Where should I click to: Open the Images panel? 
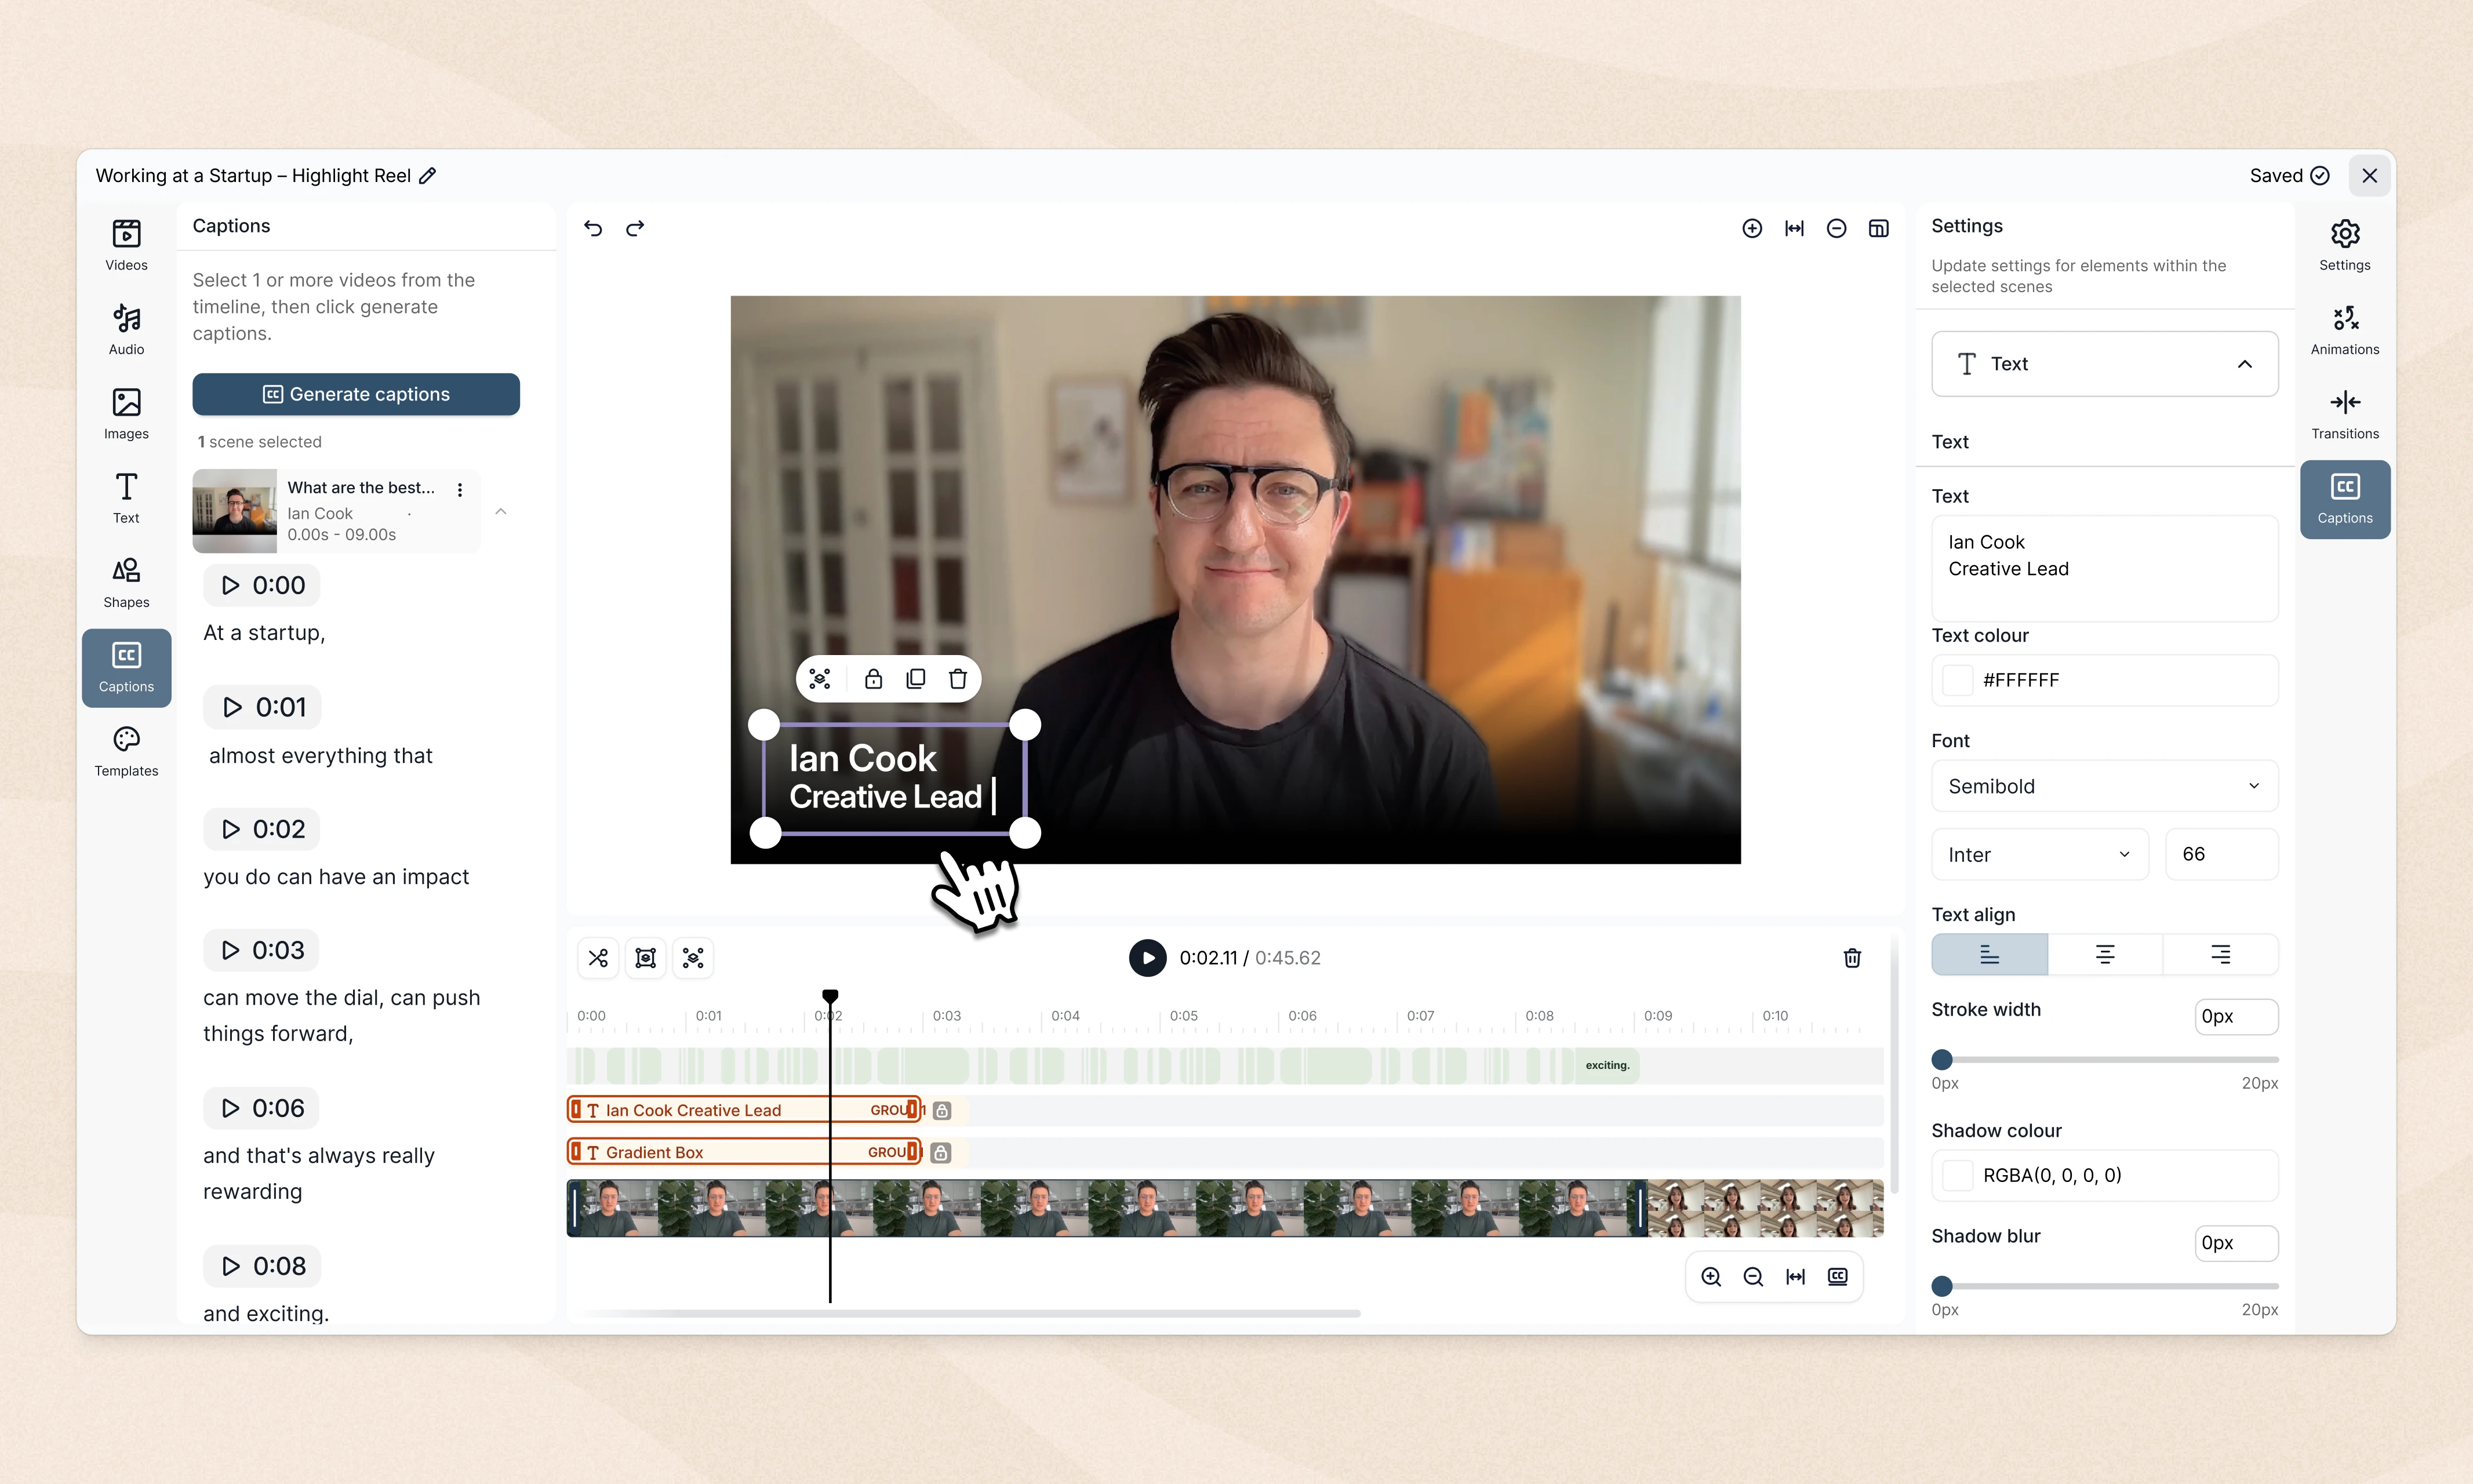126,414
